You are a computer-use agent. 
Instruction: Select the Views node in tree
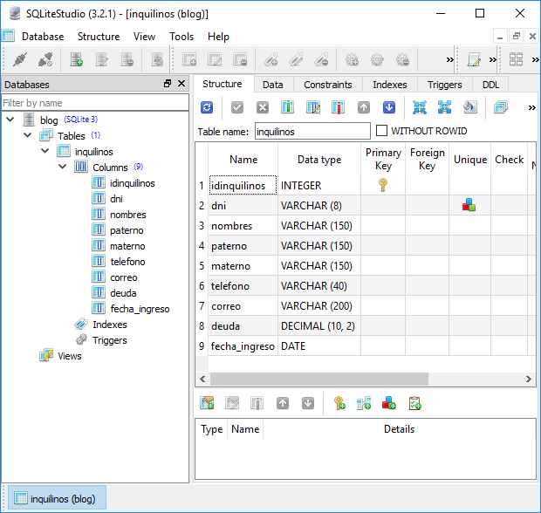[x=69, y=356]
